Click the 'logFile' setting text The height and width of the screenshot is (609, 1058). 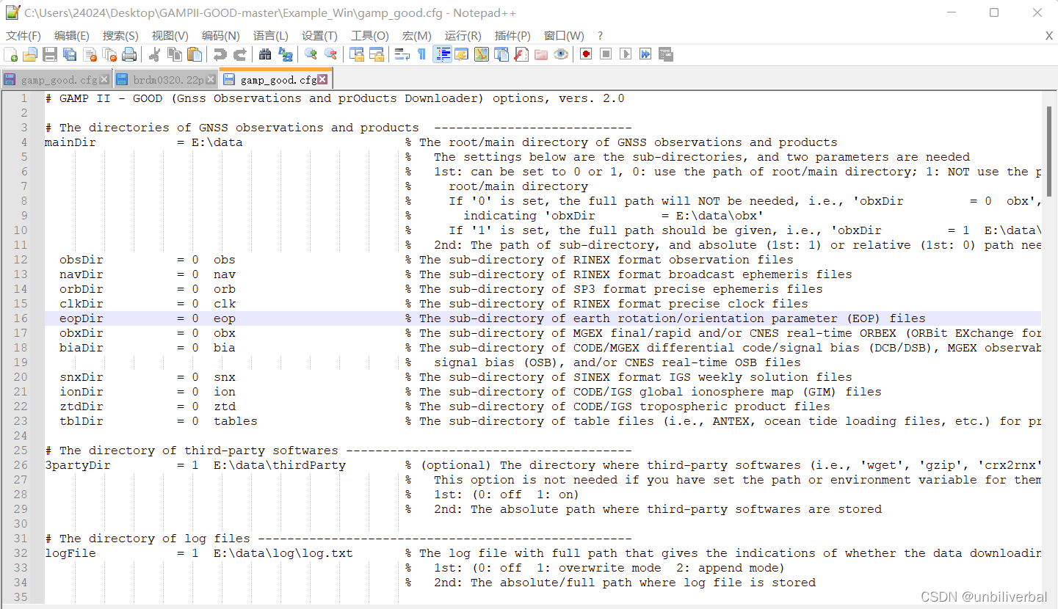click(70, 553)
